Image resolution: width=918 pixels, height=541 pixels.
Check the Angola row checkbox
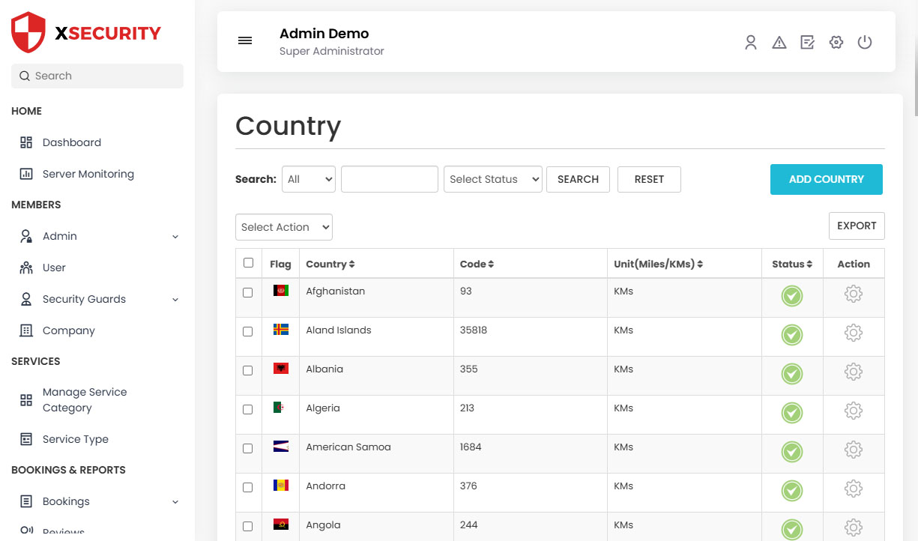pyautogui.click(x=248, y=527)
